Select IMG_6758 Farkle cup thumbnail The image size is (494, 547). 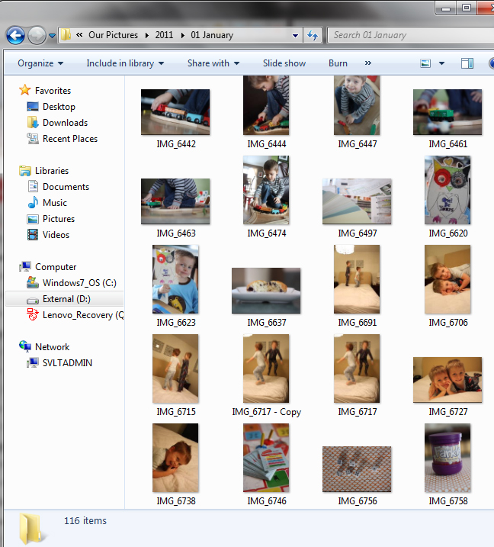tap(447, 458)
